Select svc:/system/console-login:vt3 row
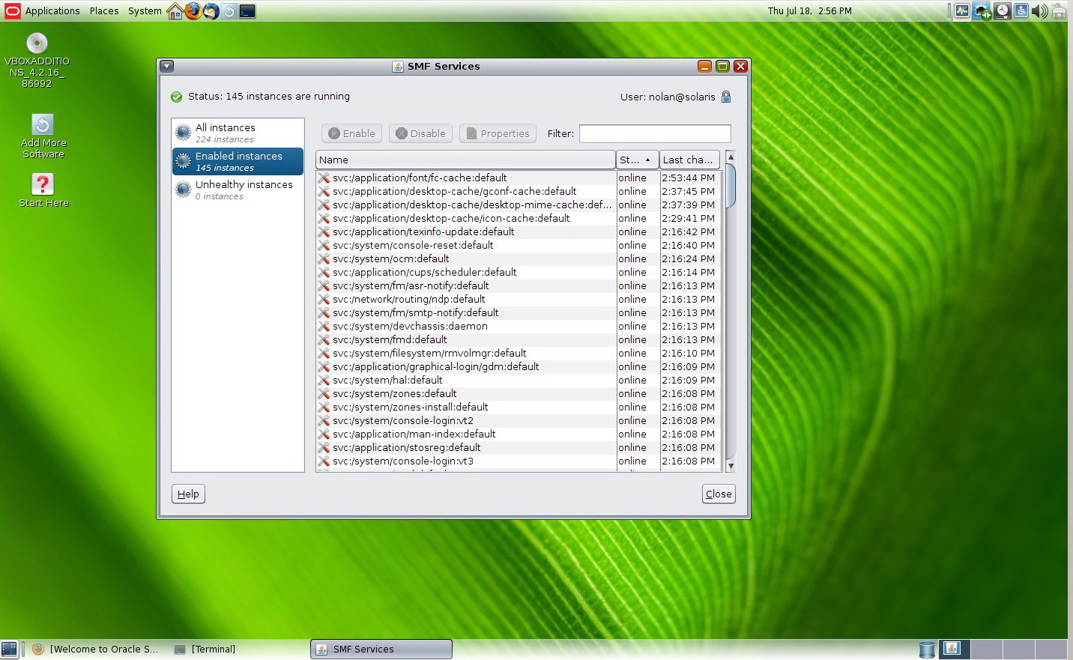The image size is (1073, 660). click(x=518, y=461)
